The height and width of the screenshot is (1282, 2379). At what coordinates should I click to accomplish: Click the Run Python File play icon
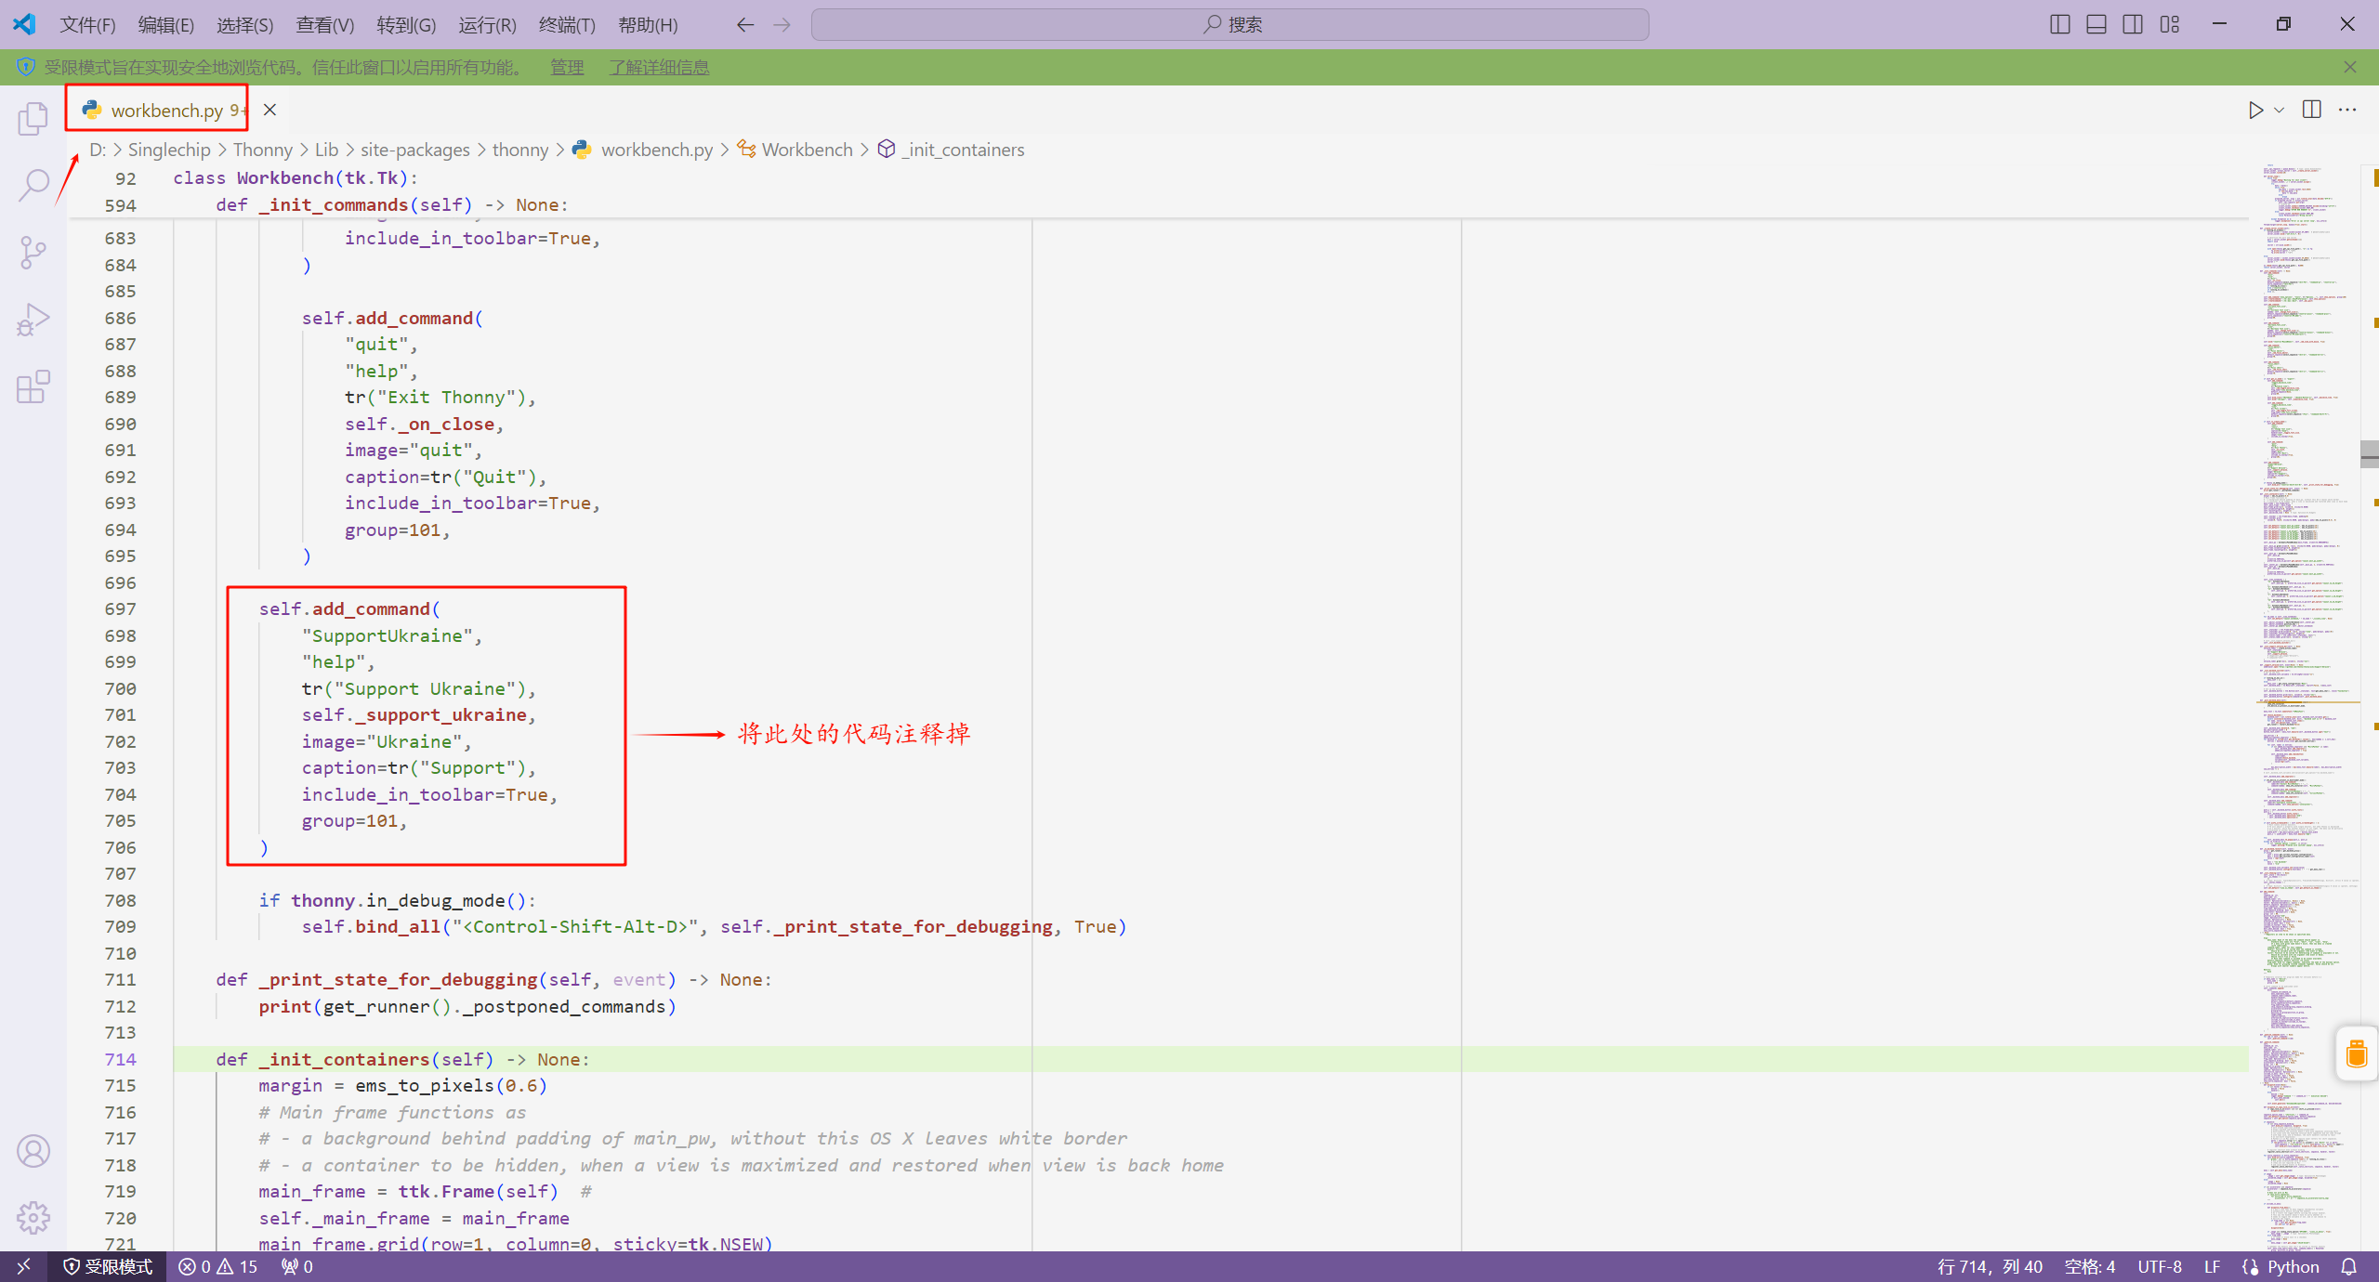pyautogui.click(x=2255, y=111)
